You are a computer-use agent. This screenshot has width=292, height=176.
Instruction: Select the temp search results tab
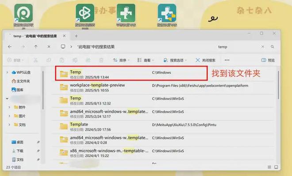tap(36, 36)
